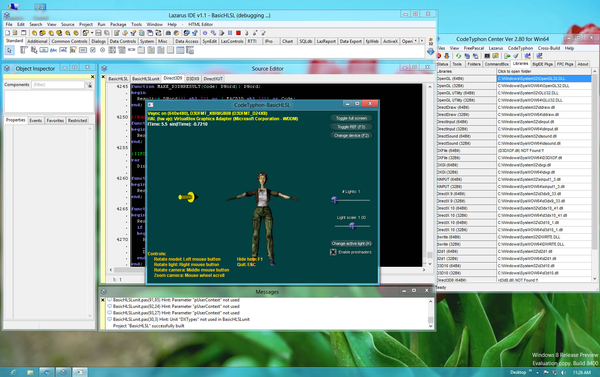Open the dropdown arrow next to Open toolbar icon
Screen dimensions: 600x377
tap(92, 33)
